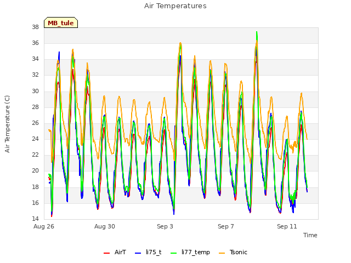Image resolution: width=351 pixels, height=263 pixels.
Task: Click the 18 y-axis tick label
Action: point(35,187)
